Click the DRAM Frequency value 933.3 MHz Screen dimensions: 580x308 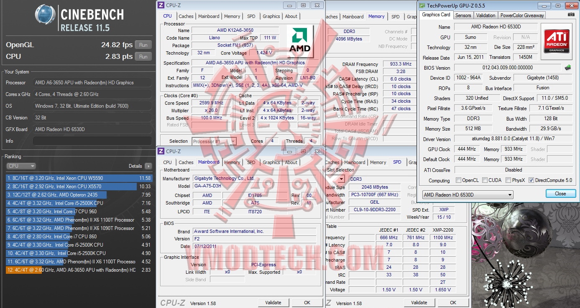pyautogui.click(x=400, y=64)
